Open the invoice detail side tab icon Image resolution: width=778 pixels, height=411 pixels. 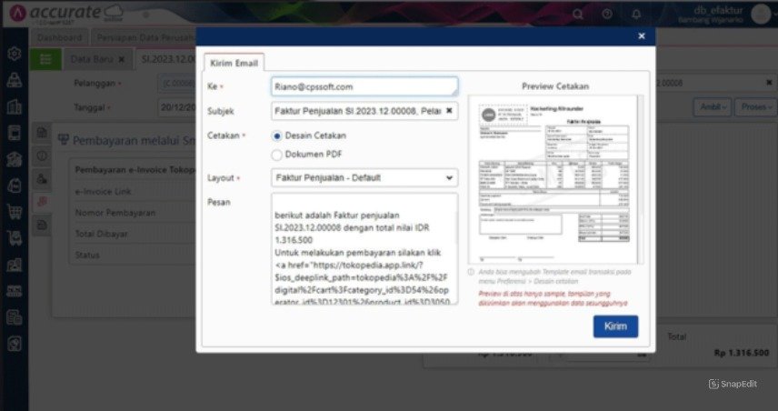click(42, 133)
